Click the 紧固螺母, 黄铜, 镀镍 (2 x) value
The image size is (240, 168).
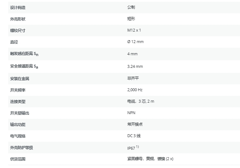tap(150, 159)
